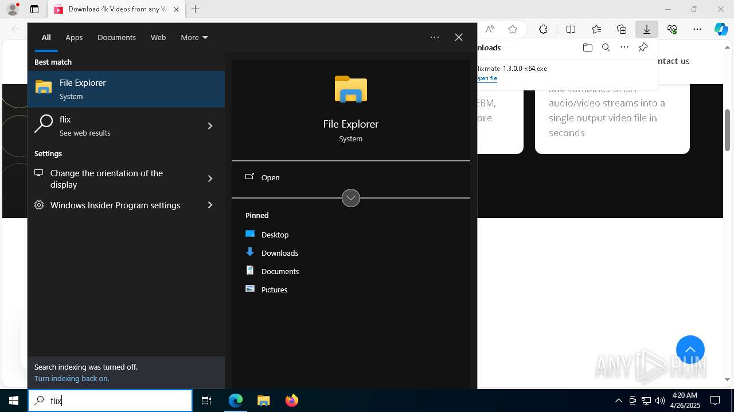Switch to the Apps search tab
This screenshot has width=734, height=412.
(74, 37)
